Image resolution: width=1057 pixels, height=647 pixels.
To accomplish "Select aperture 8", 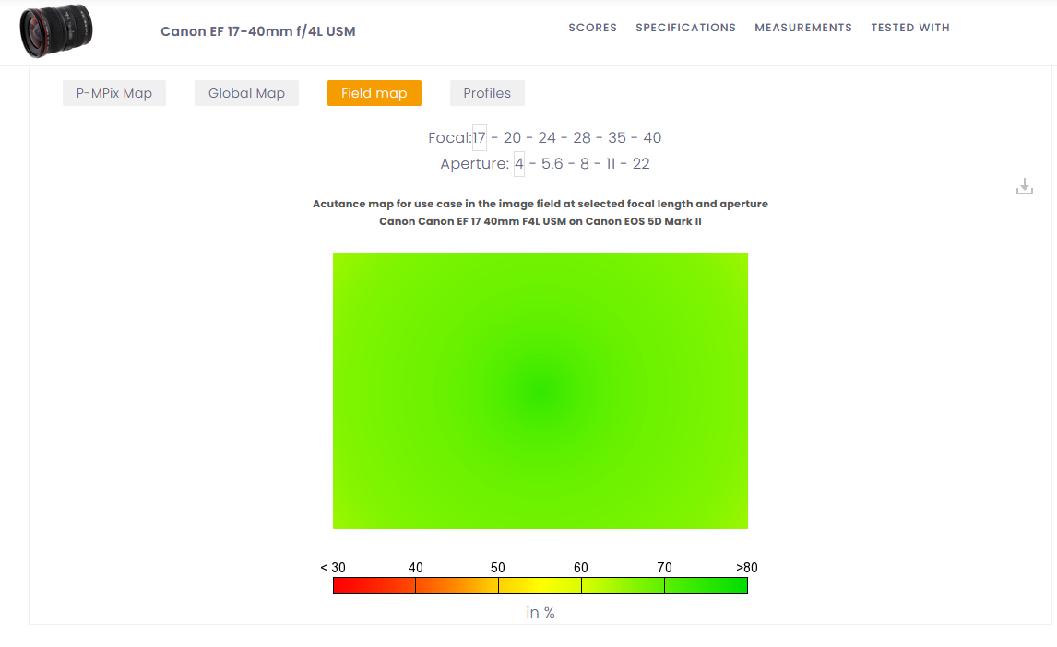I will 585,164.
